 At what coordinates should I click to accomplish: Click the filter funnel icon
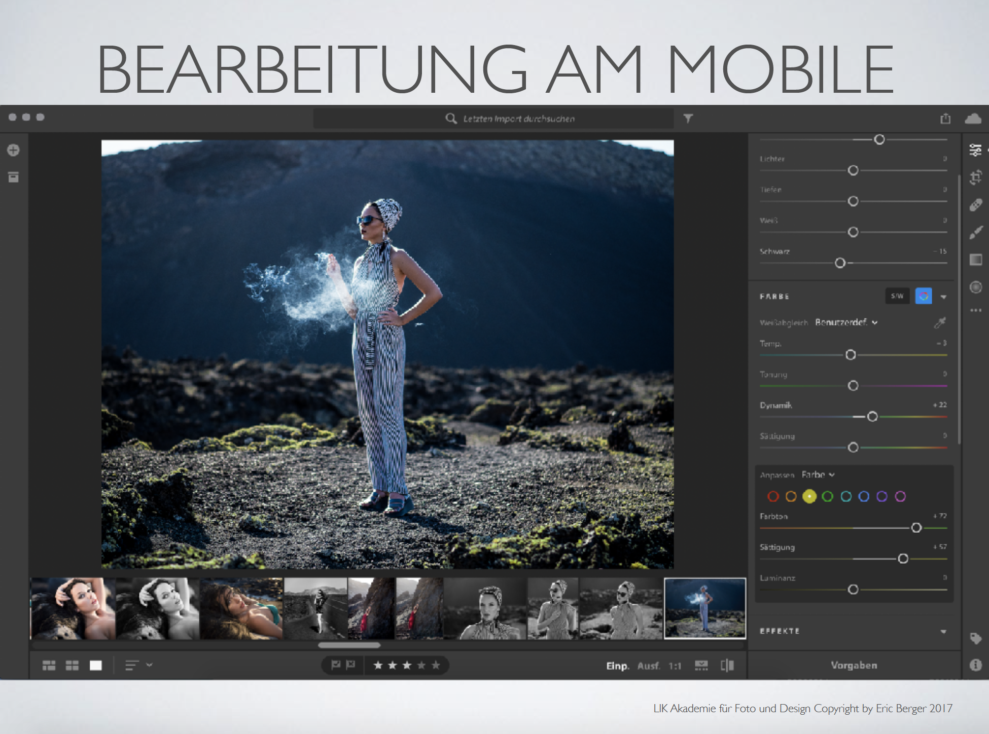click(x=688, y=119)
